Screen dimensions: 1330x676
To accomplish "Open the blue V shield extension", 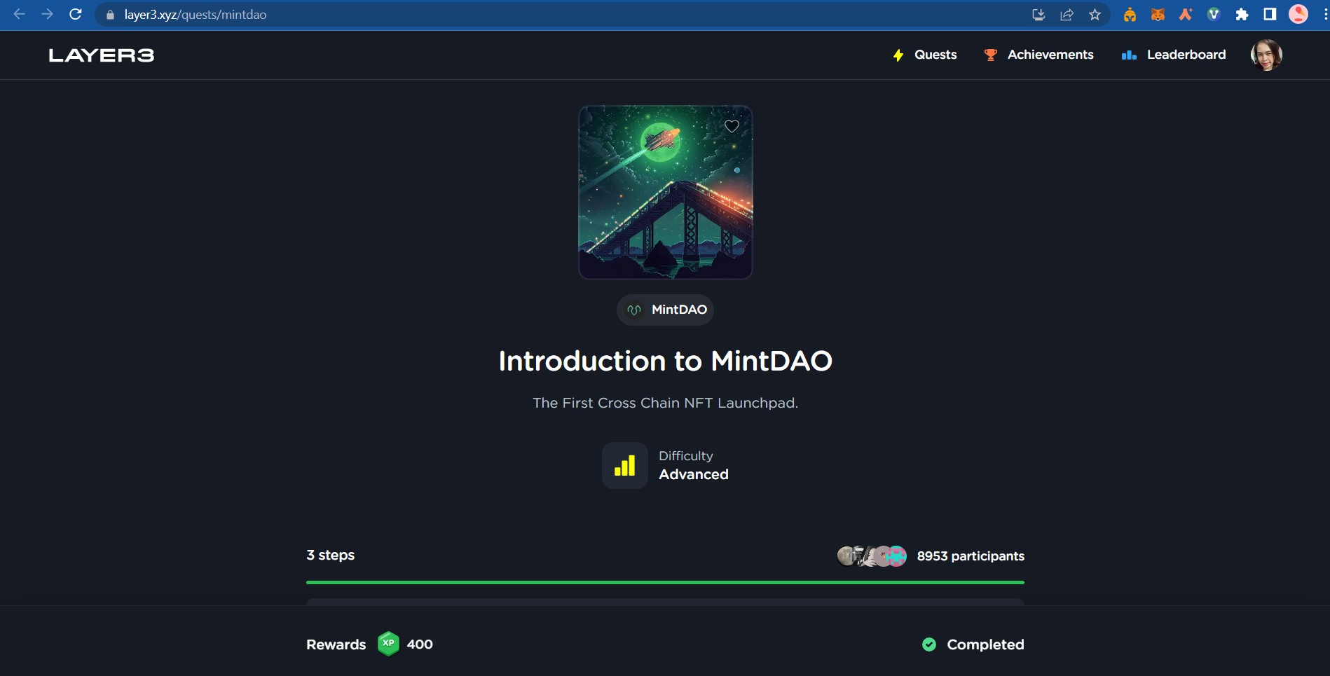I will [1214, 15].
